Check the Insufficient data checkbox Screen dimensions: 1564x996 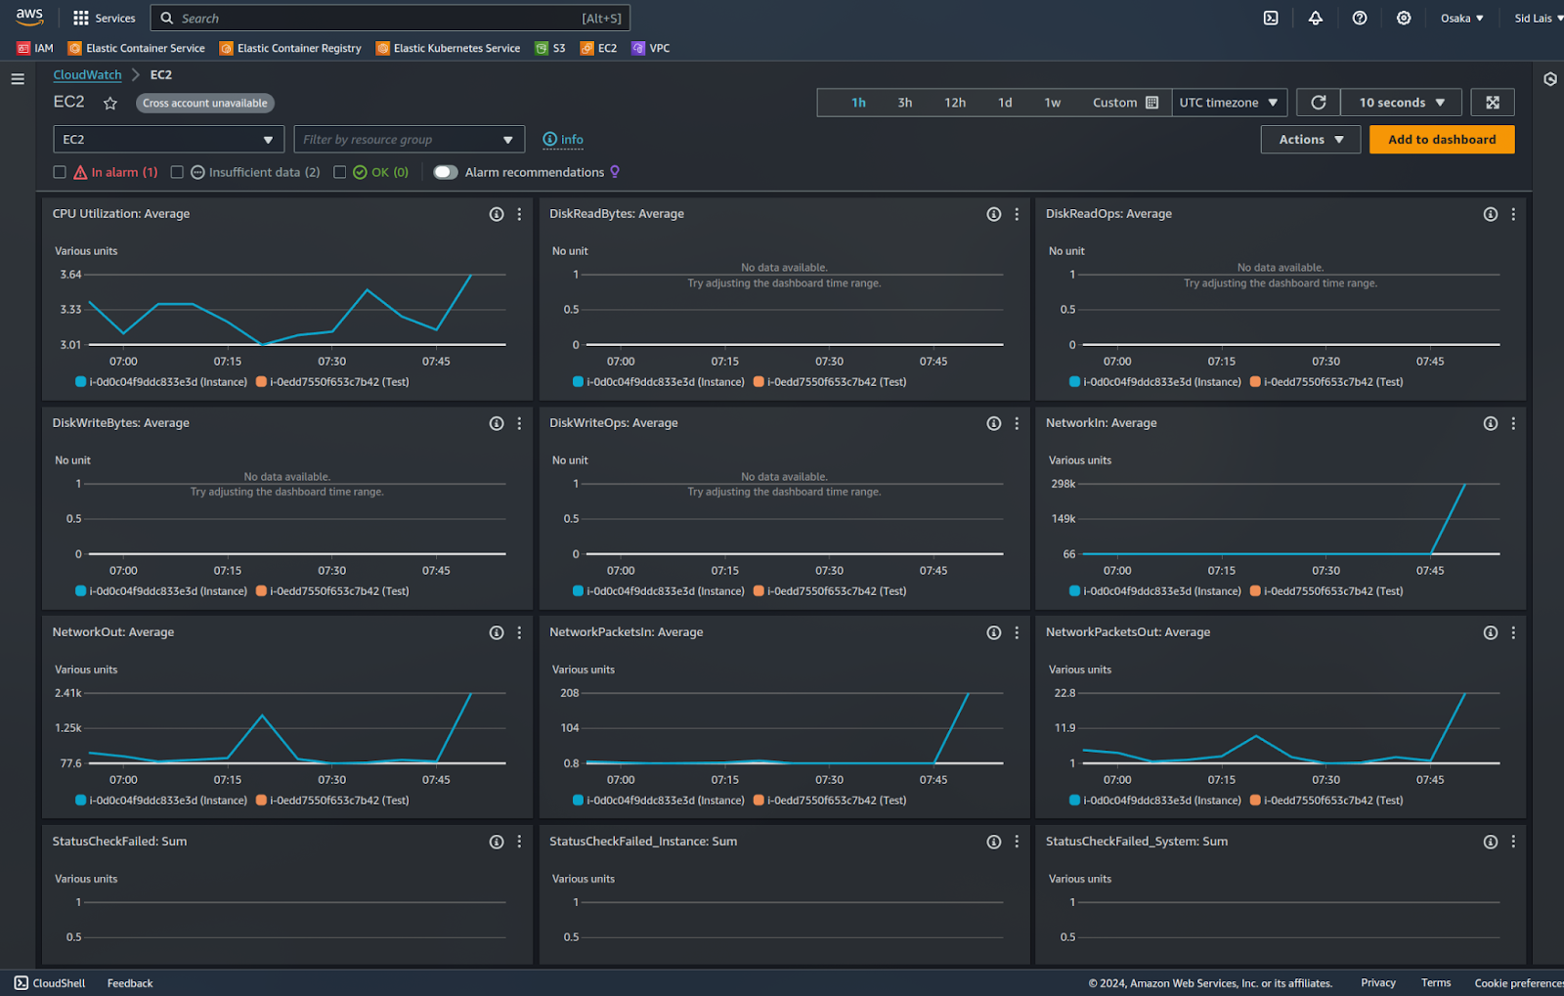[177, 172]
